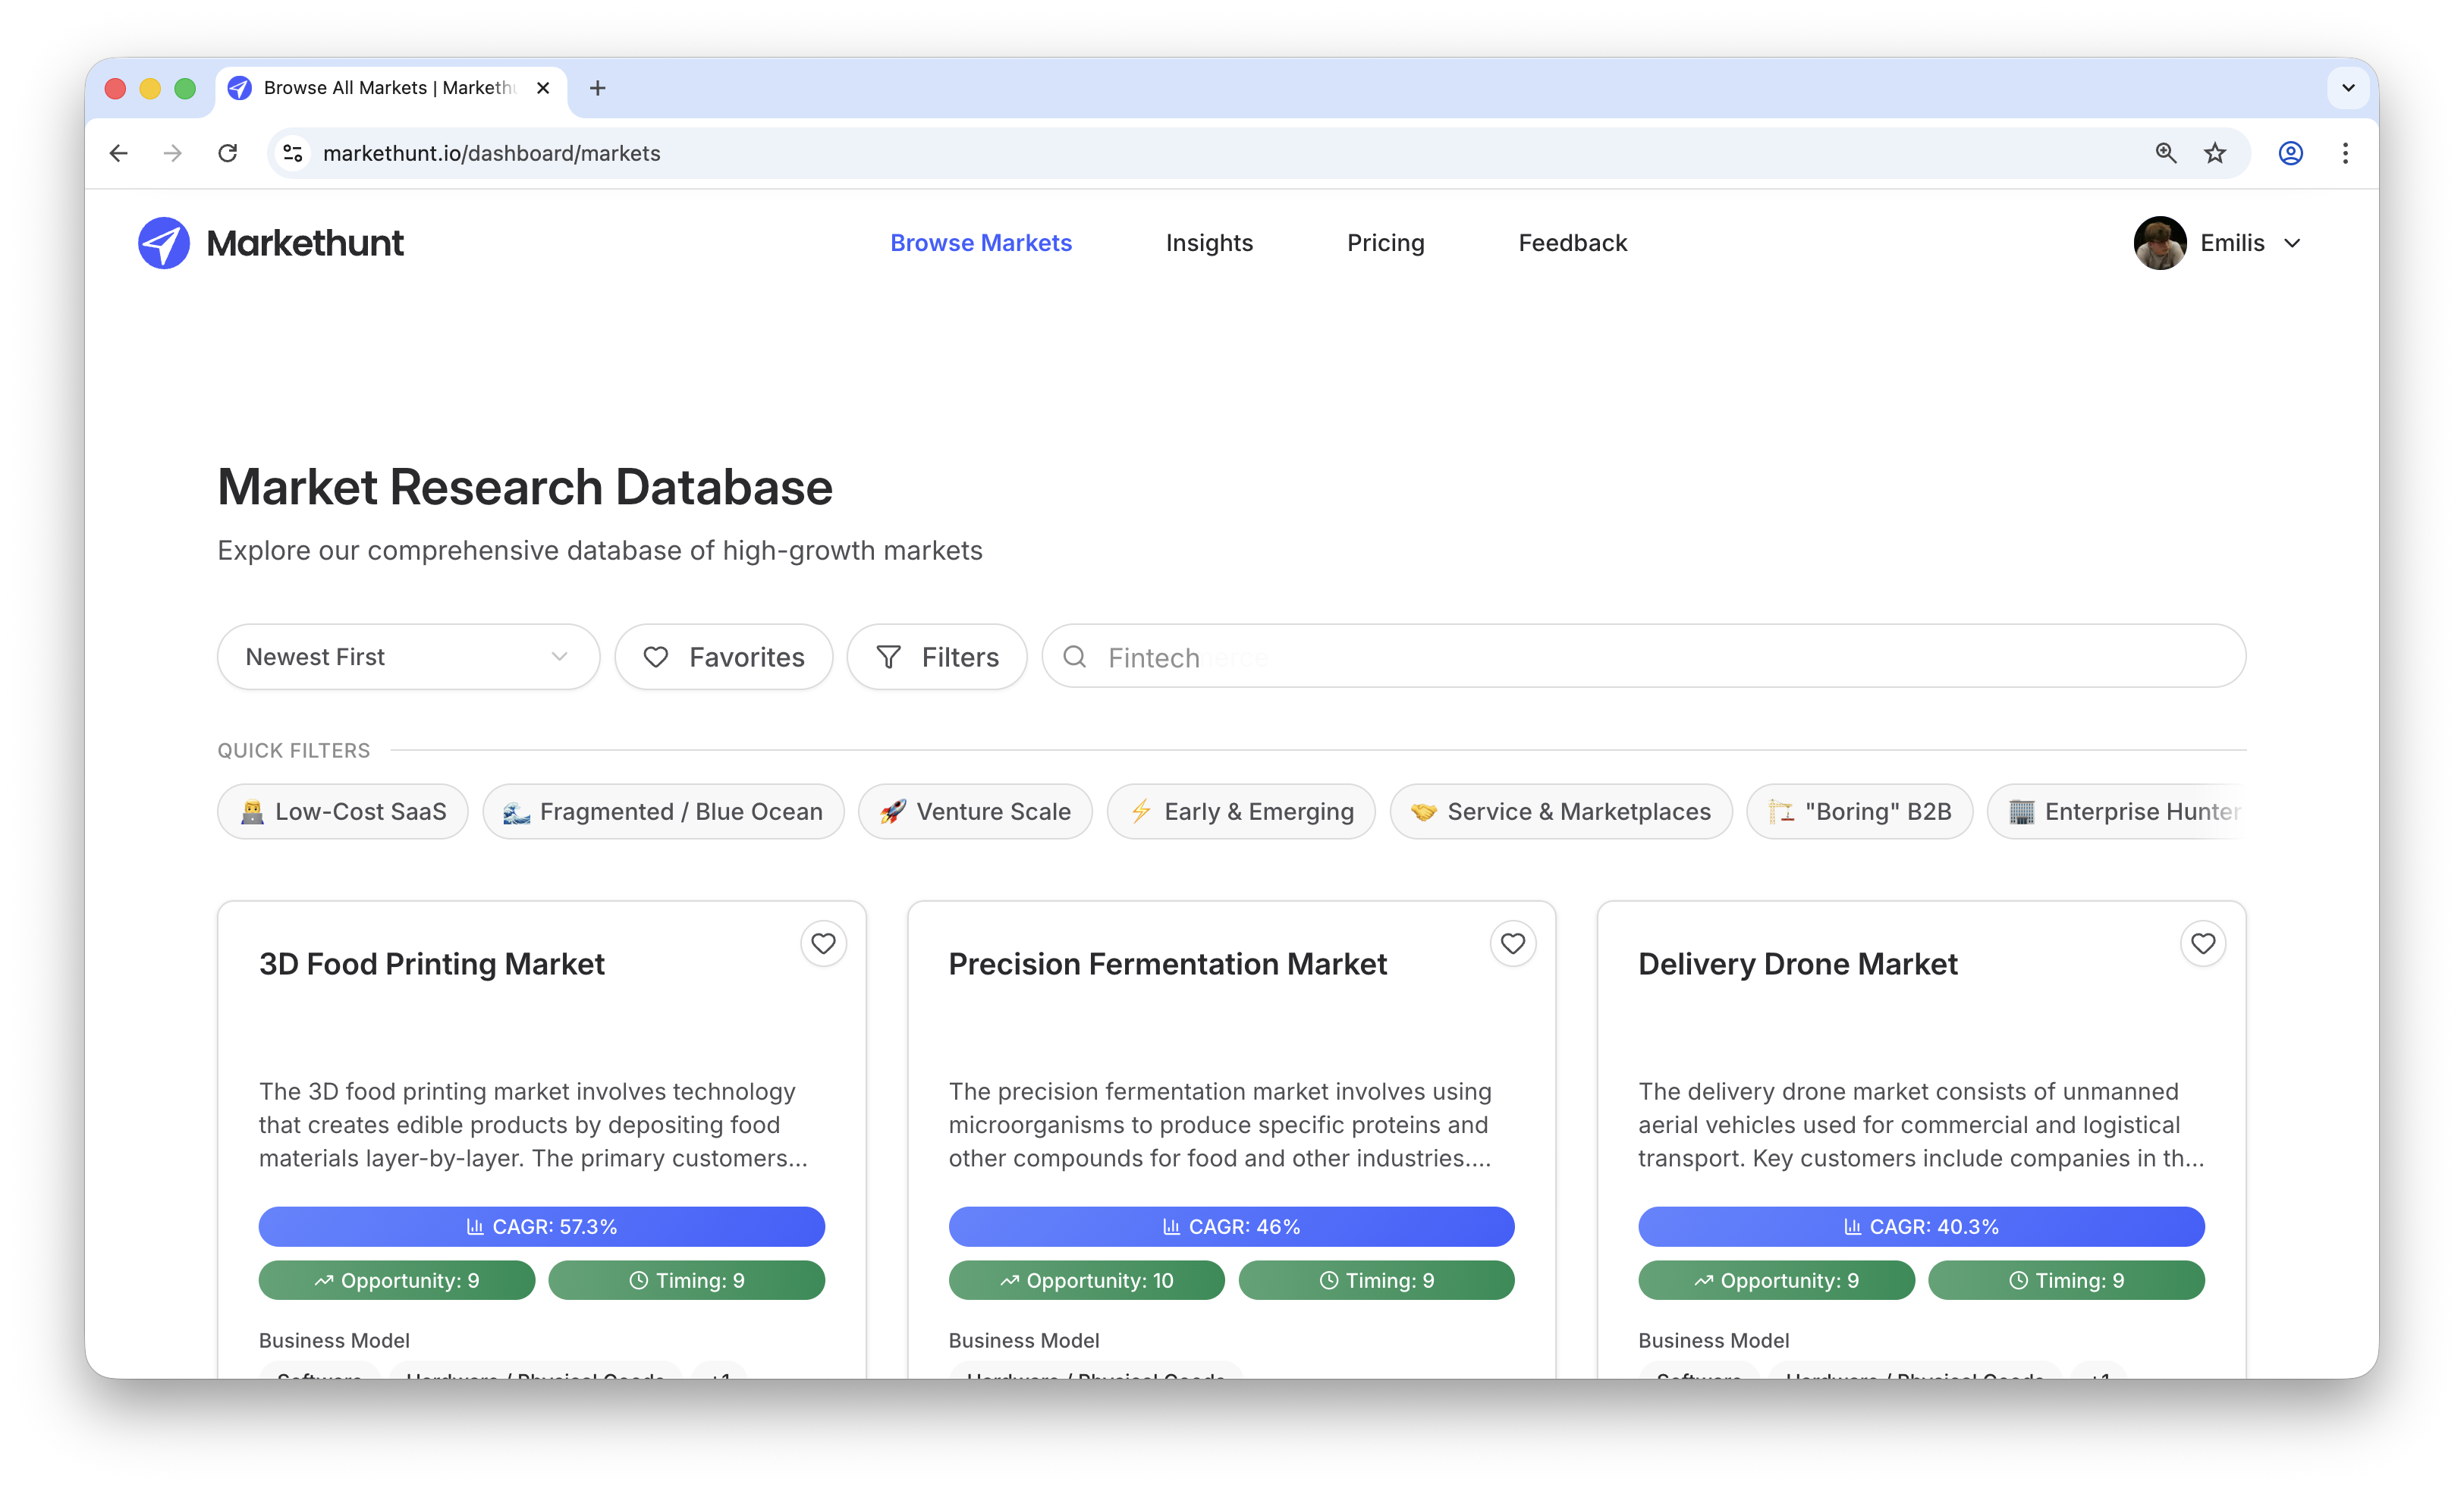
Task: Click the page reload icon
Action: pos(228,153)
